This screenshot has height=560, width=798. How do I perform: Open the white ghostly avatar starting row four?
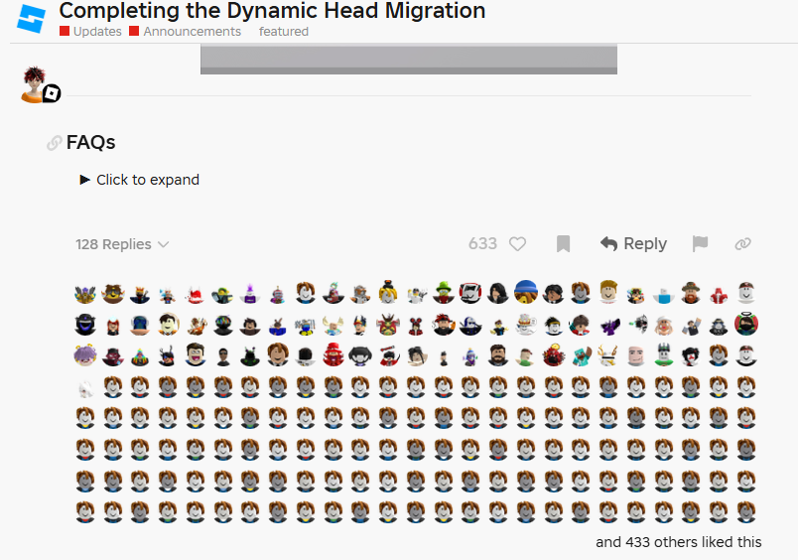(85, 389)
